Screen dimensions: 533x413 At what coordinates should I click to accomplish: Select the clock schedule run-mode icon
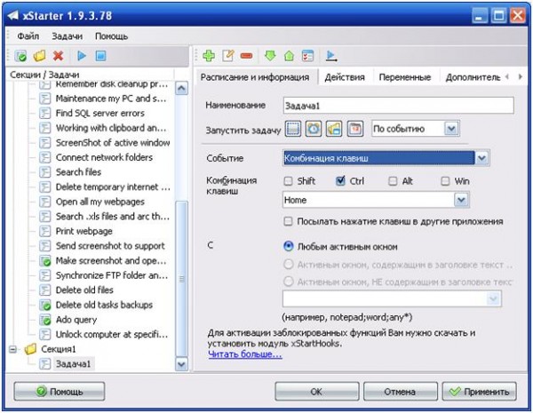(x=314, y=129)
